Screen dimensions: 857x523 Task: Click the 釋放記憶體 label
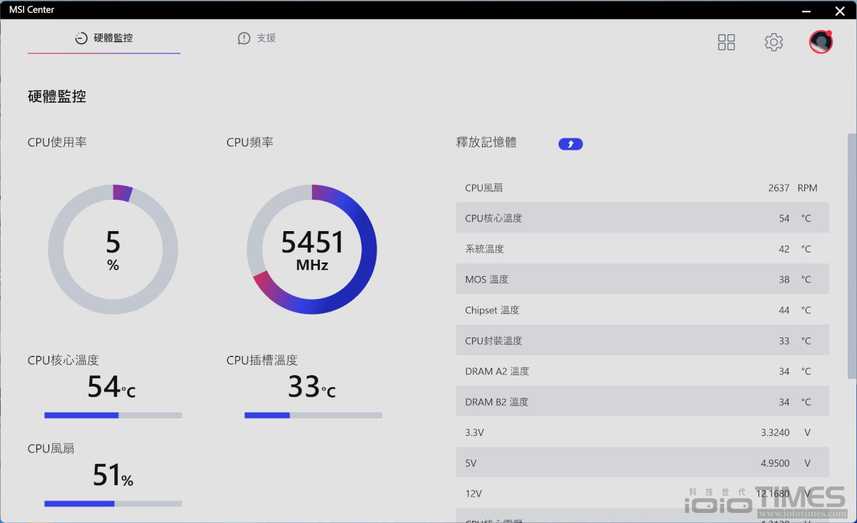pyautogui.click(x=486, y=143)
